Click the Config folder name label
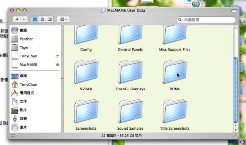 coord(86,50)
